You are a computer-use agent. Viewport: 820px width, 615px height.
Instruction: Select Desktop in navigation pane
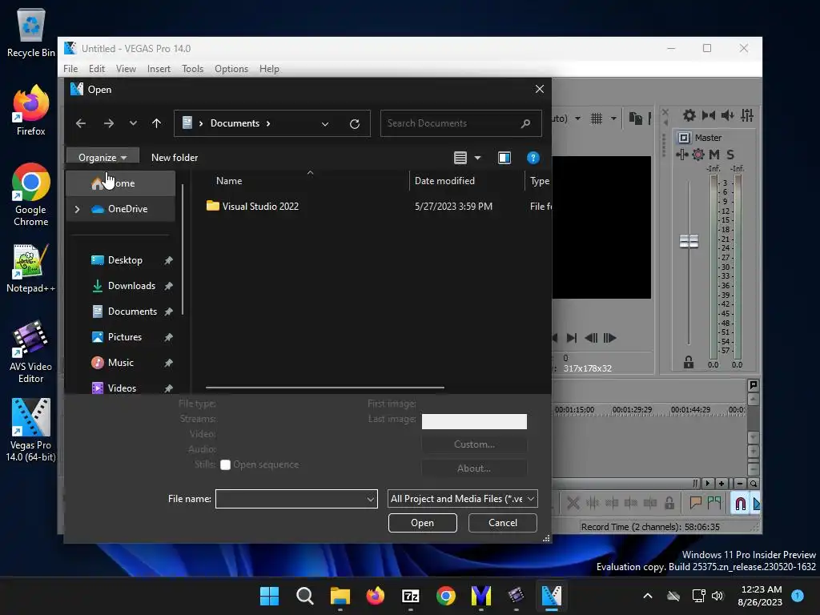coord(124,260)
